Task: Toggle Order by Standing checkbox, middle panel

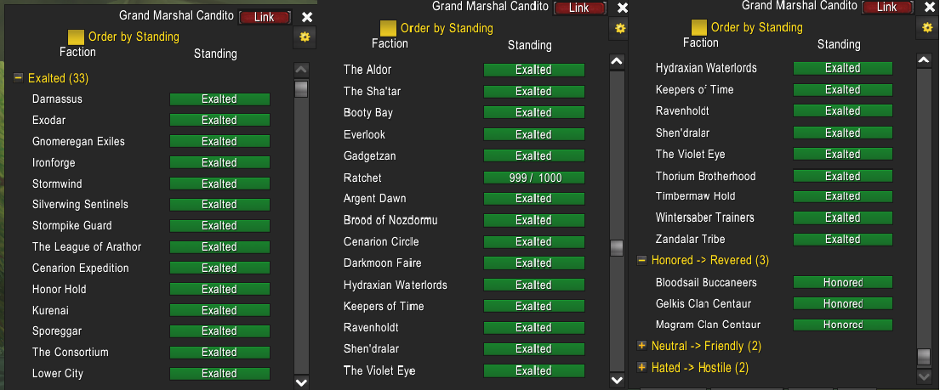Action: click(389, 28)
